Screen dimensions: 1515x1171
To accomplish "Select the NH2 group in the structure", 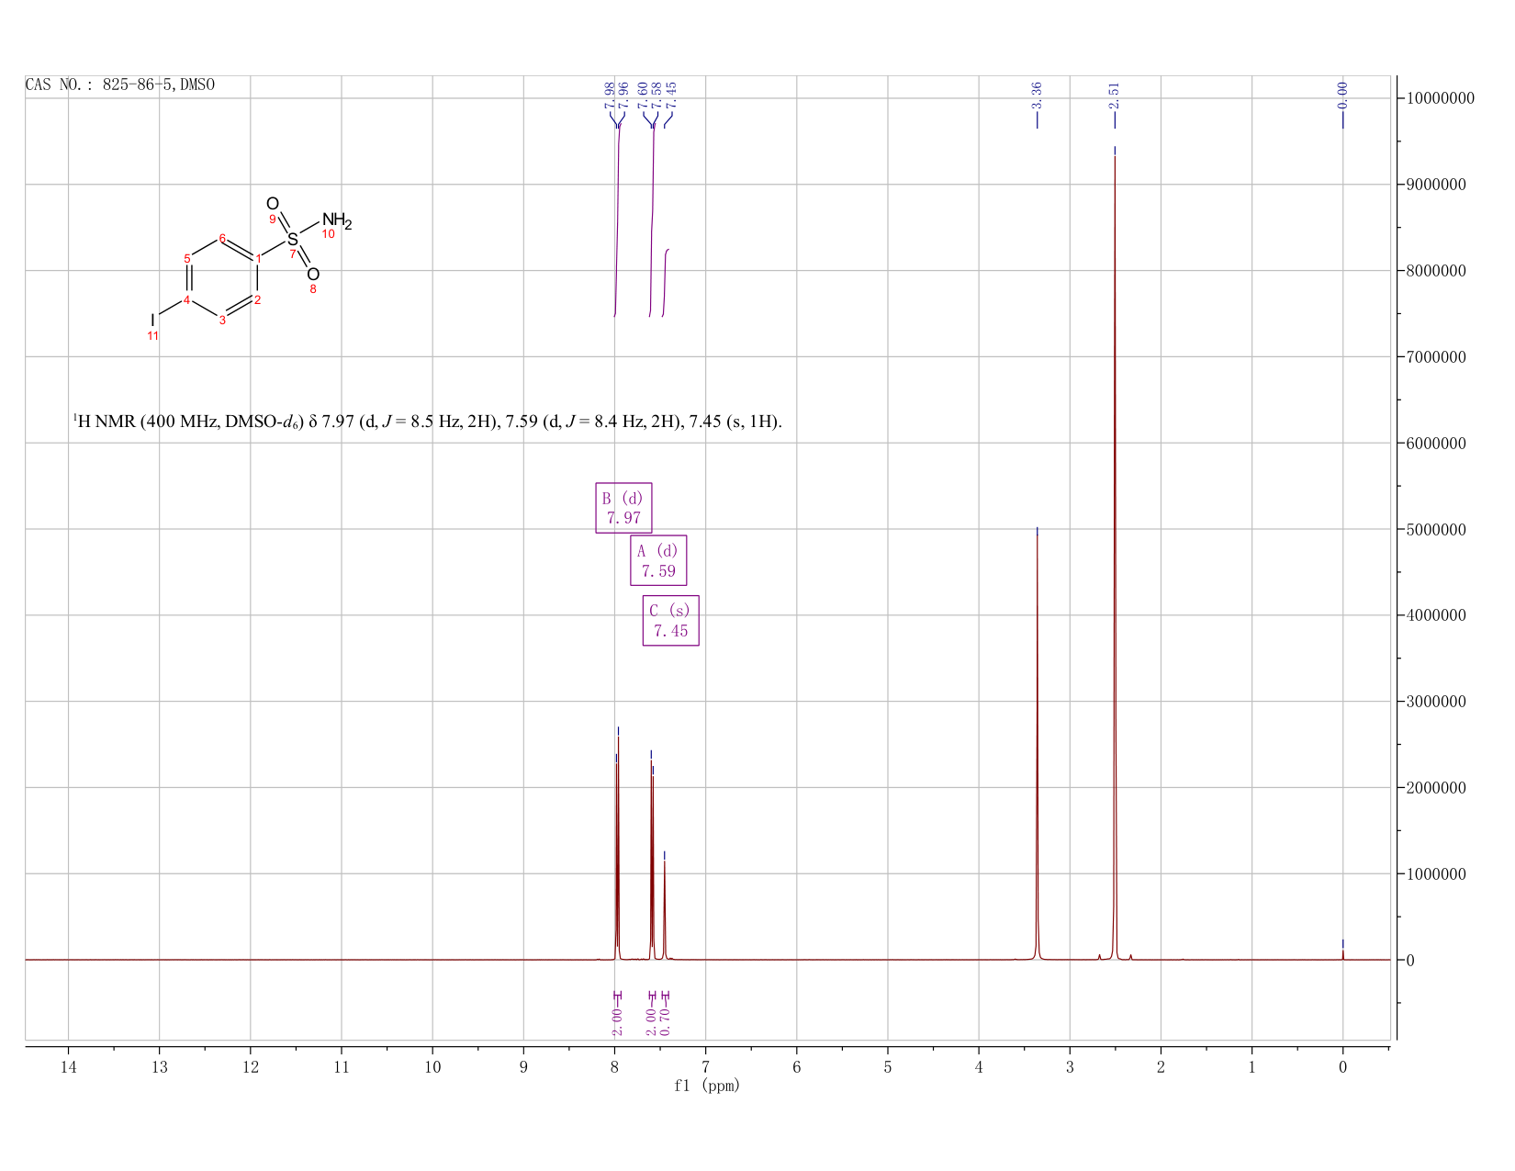I will click(x=336, y=221).
